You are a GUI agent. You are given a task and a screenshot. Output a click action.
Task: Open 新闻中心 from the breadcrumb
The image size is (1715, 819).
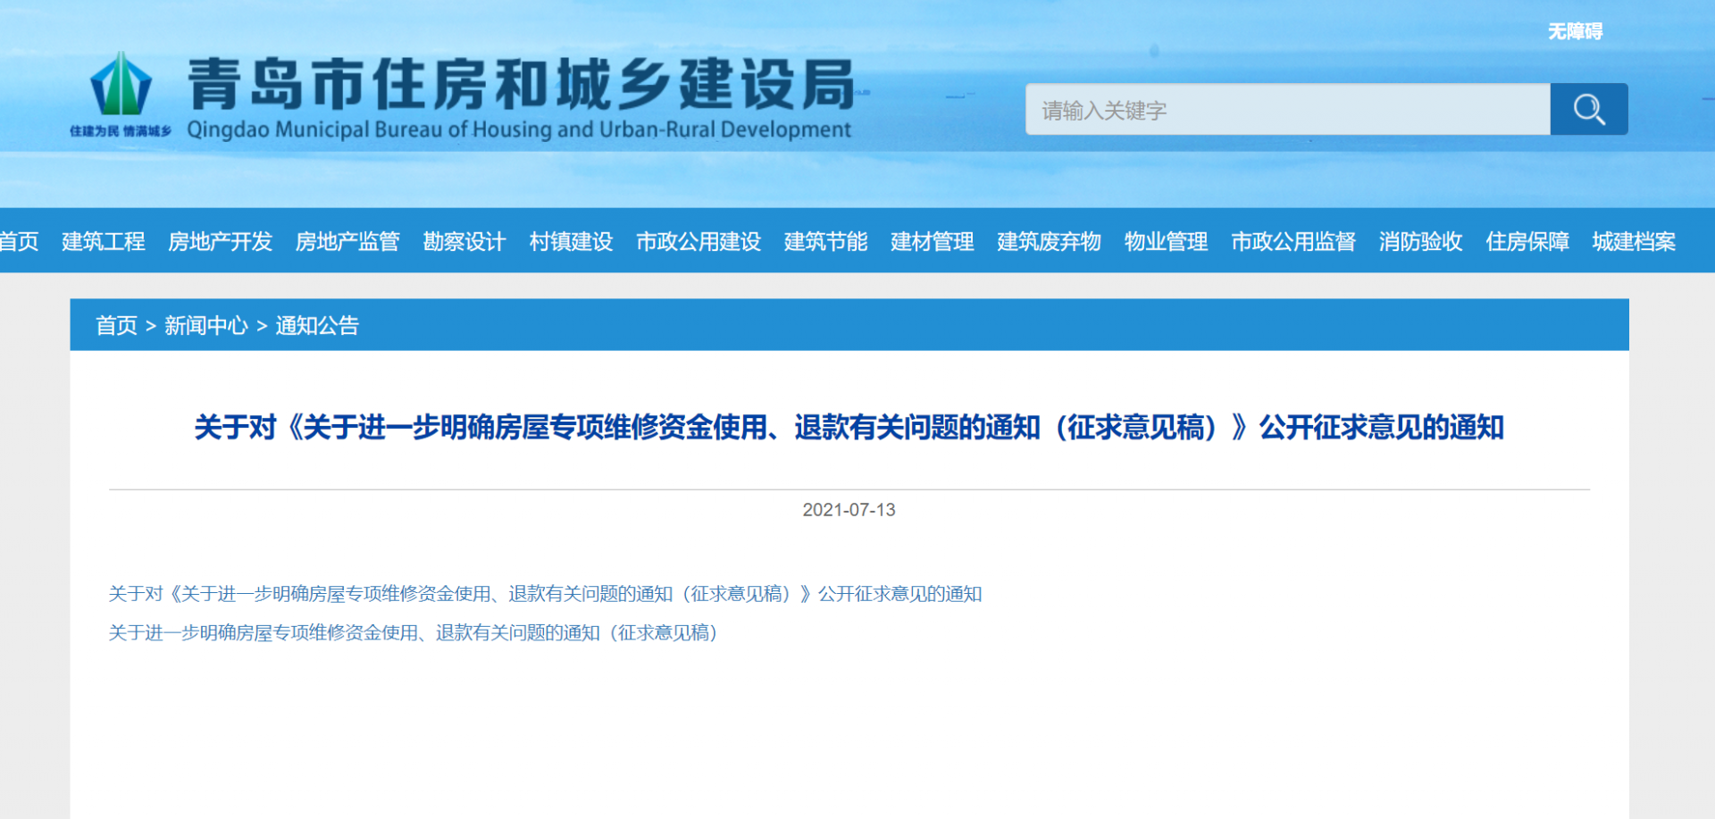click(205, 325)
